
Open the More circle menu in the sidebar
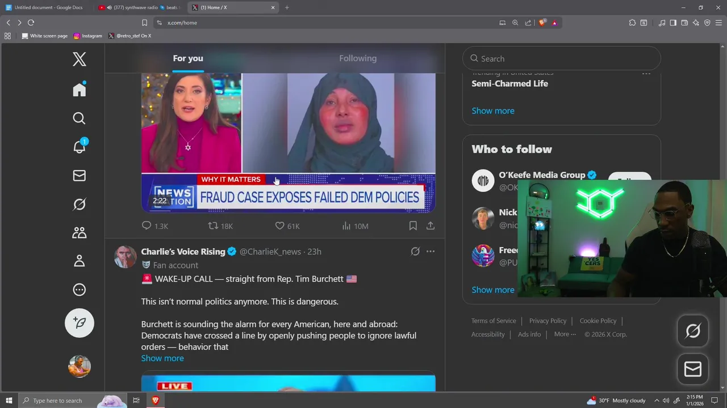pyautogui.click(x=80, y=290)
